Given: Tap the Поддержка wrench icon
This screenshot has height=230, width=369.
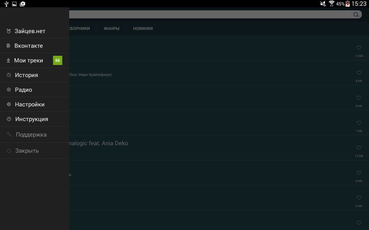Looking at the screenshot, I should tap(9, 134).
